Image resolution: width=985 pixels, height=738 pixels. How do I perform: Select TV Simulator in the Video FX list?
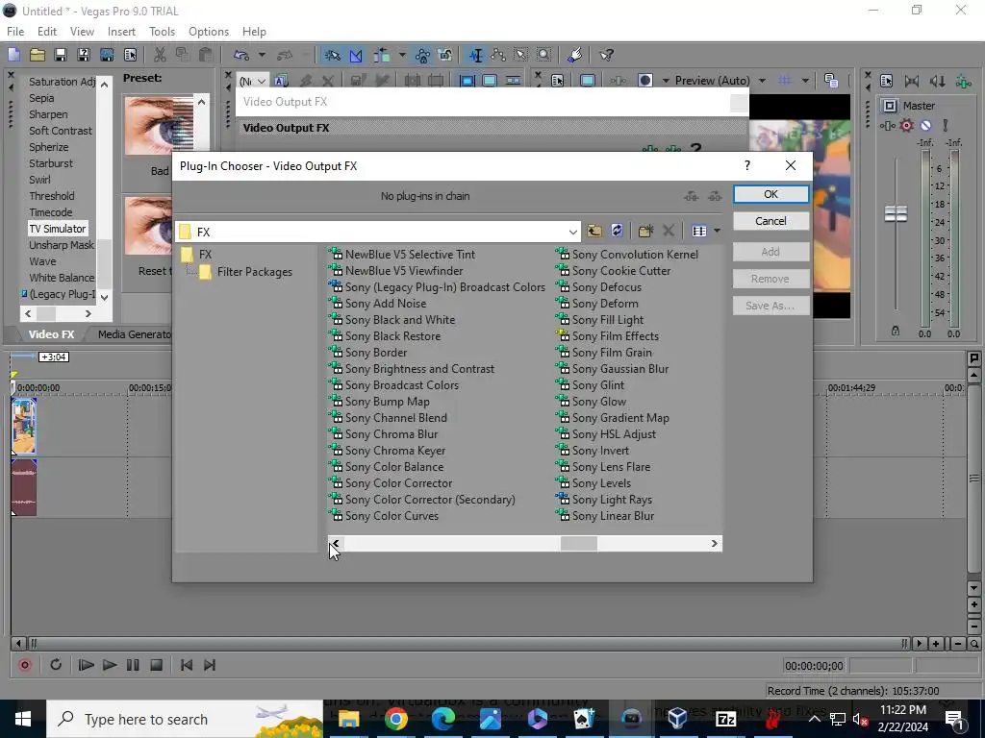point(57,229)
